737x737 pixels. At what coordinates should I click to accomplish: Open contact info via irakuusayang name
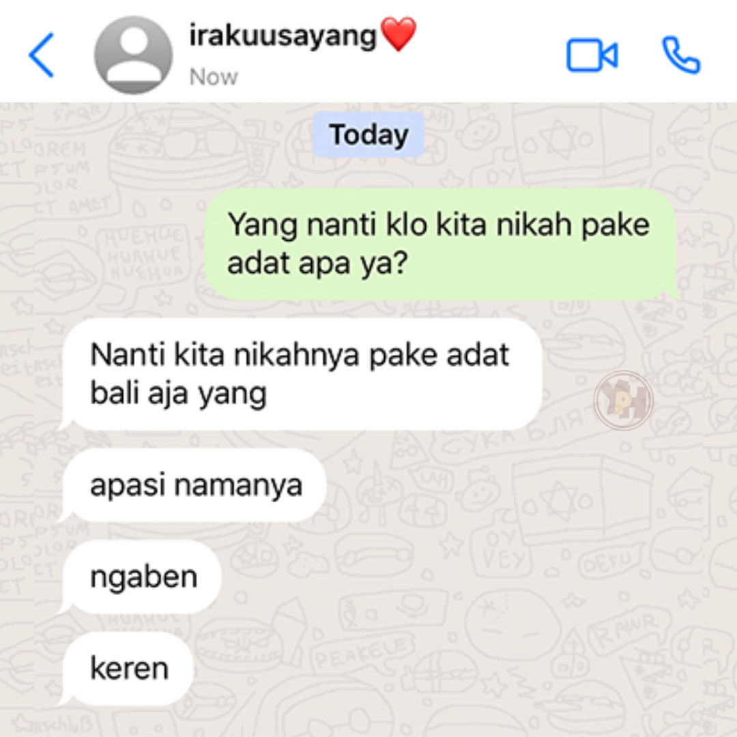(283, 36)
